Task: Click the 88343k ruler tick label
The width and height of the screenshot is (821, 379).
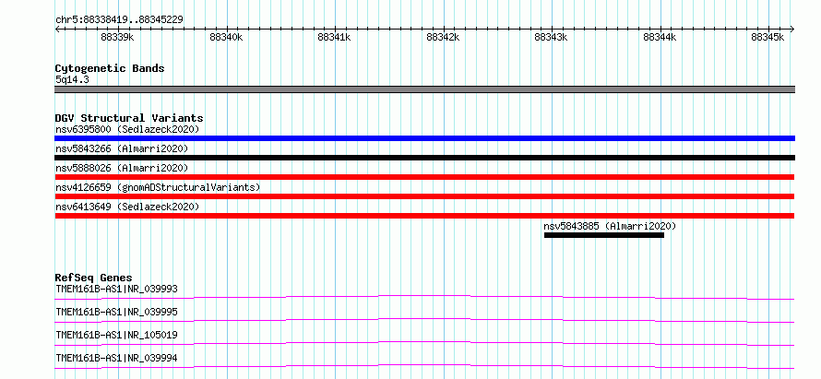Action: click(x=552, y=37)
